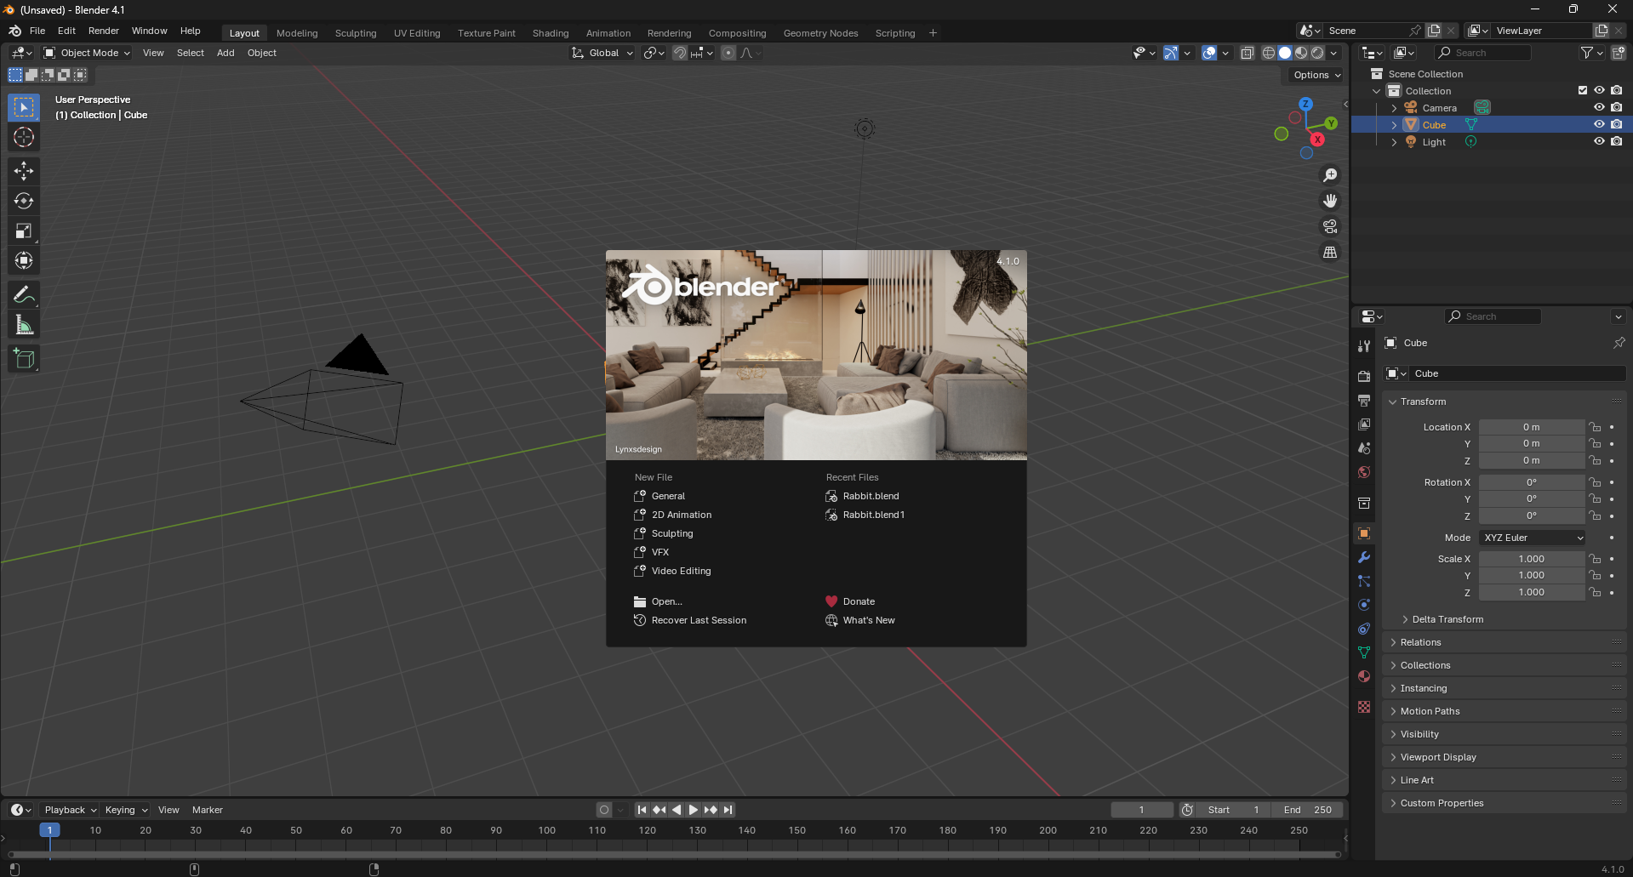
Task: Hide the Light in the outliner
Action: (x=1599, y=141)
